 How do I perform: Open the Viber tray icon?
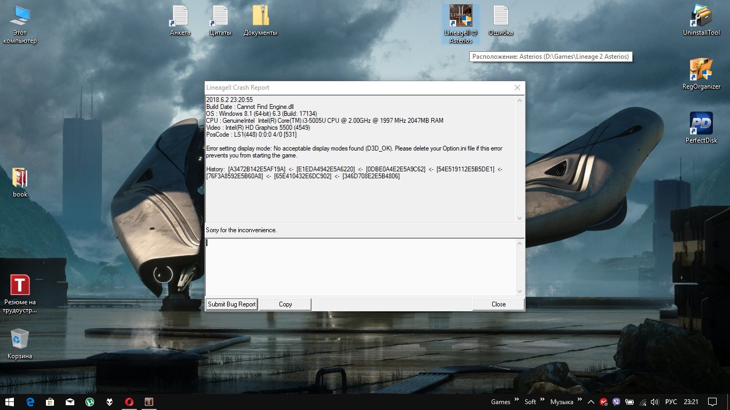click(x=616, y=402)
